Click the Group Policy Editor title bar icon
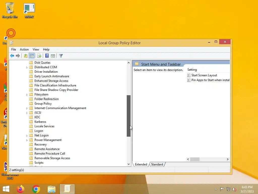This screenshot has height=194, width=258. click(x=11, y=43)
